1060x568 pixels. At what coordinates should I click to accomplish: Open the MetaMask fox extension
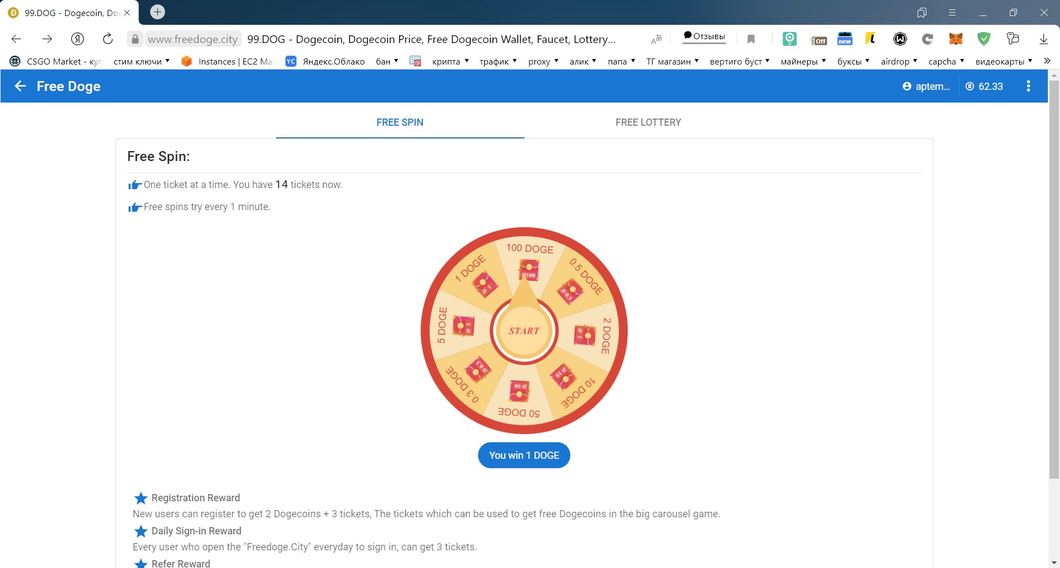956,39
